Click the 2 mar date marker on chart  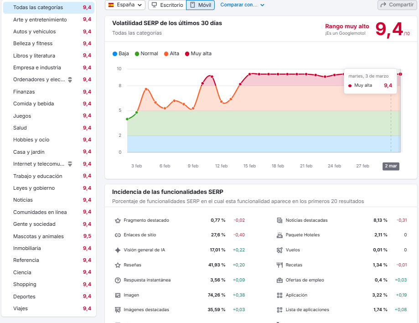391,166
